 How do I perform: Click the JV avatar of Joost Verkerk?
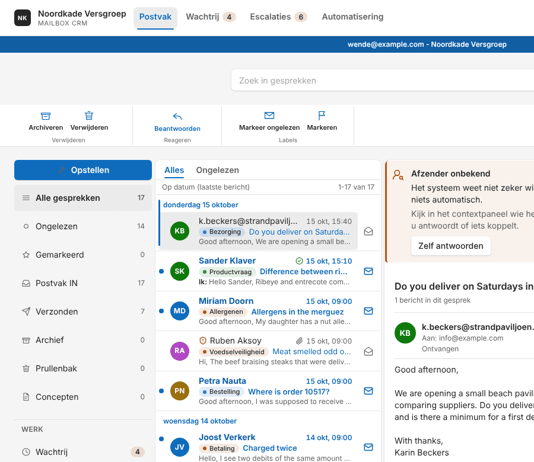tap(179, 447)
